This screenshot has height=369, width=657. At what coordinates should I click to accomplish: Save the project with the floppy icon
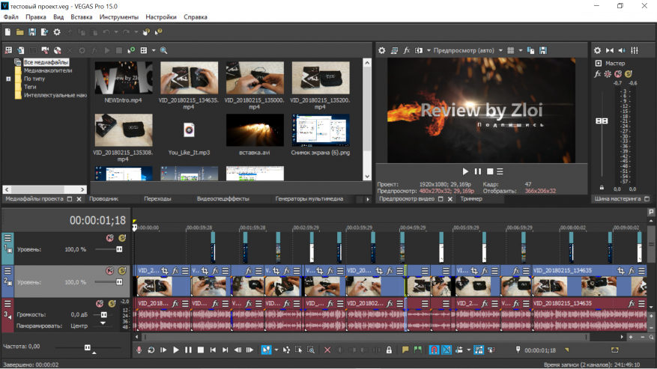coord(32,32)
